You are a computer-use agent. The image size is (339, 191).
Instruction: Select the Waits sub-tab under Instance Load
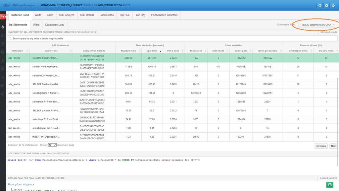[x=36, y=25]
